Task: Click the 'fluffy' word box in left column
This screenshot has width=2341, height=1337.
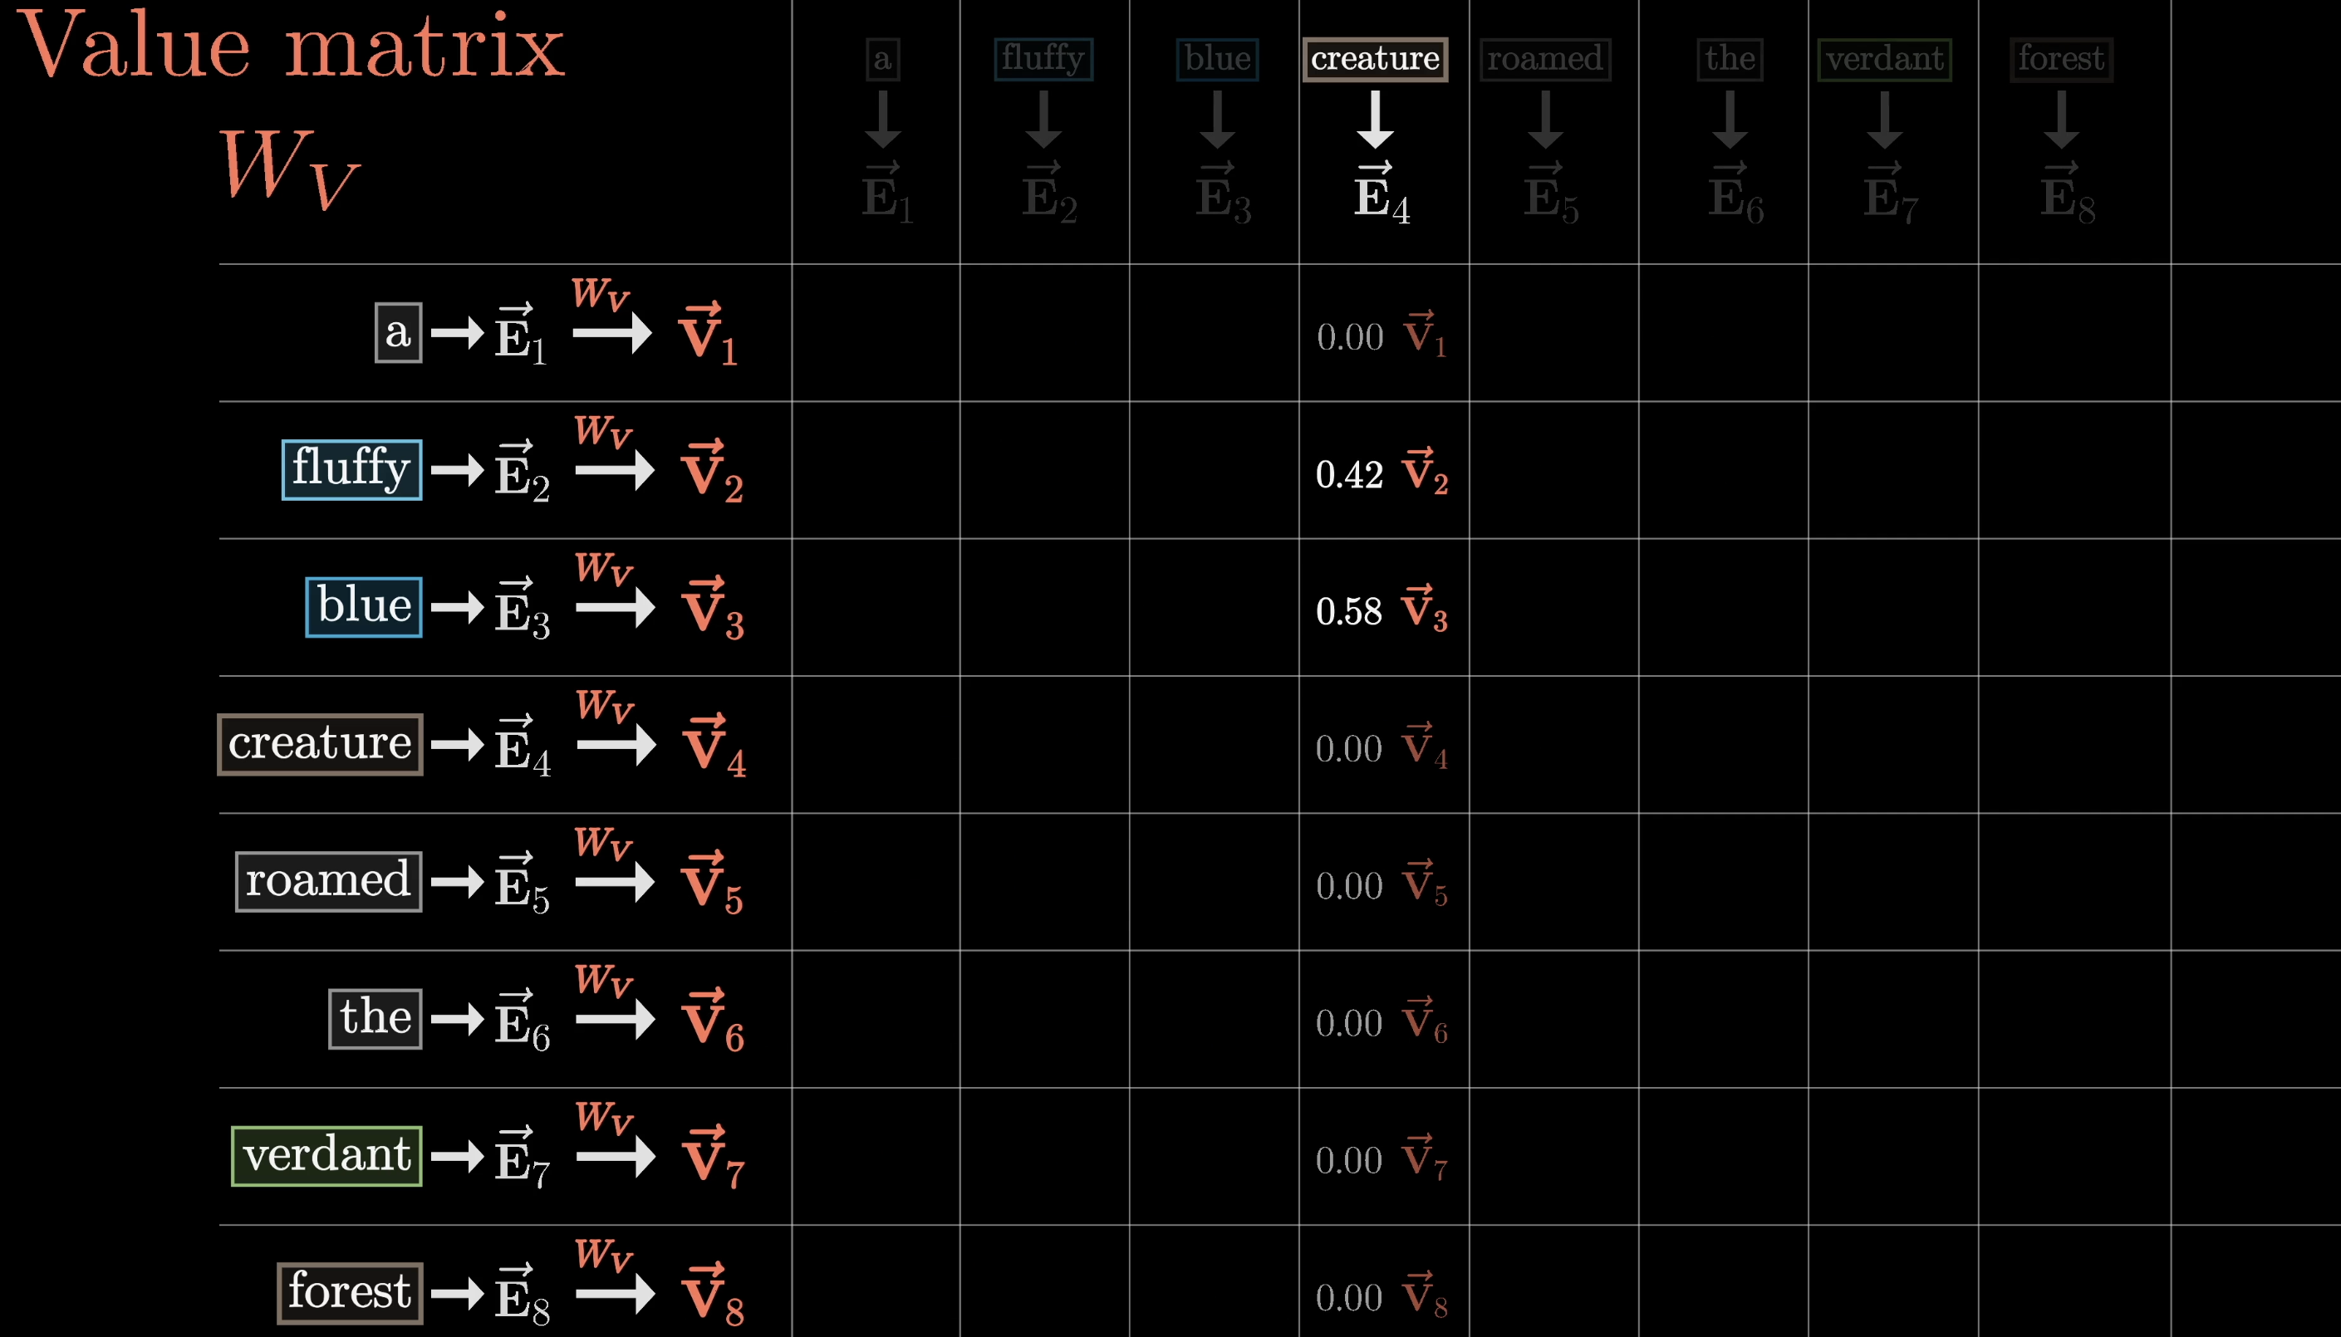Action: 351,469
